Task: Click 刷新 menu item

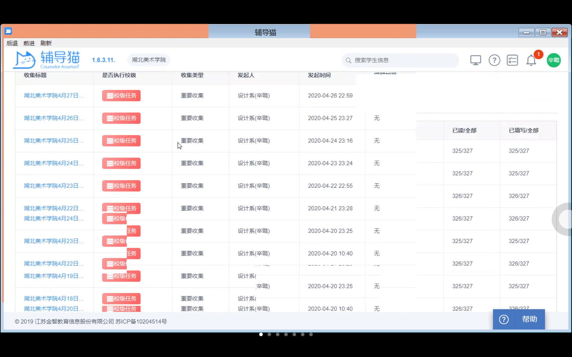Action: (x=46, y=43)
